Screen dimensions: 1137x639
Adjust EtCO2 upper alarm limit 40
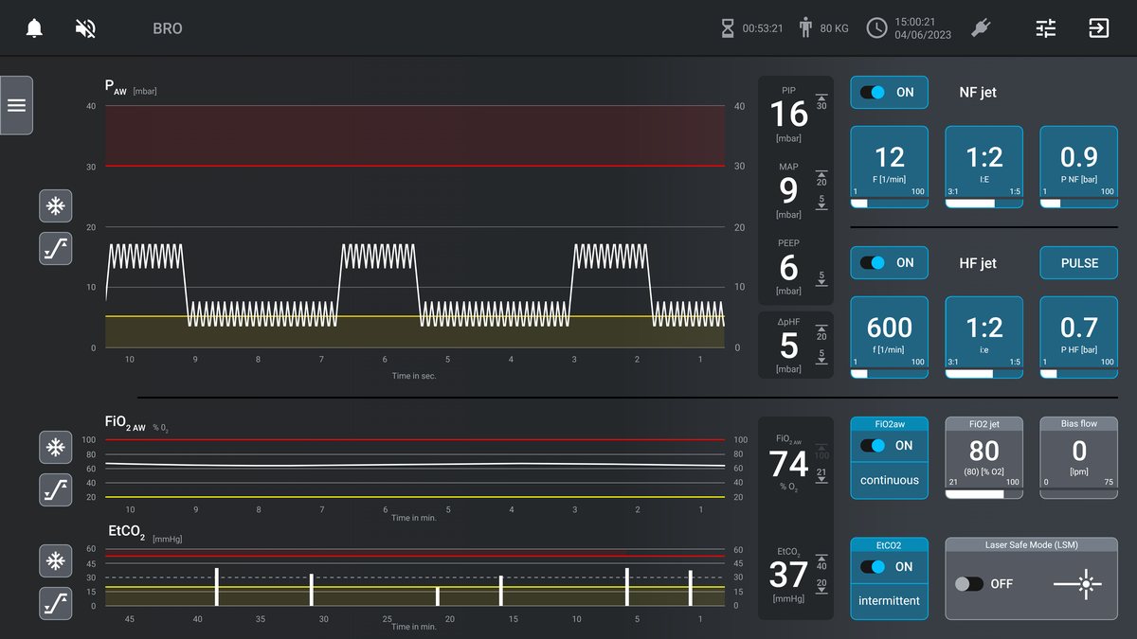821,561
